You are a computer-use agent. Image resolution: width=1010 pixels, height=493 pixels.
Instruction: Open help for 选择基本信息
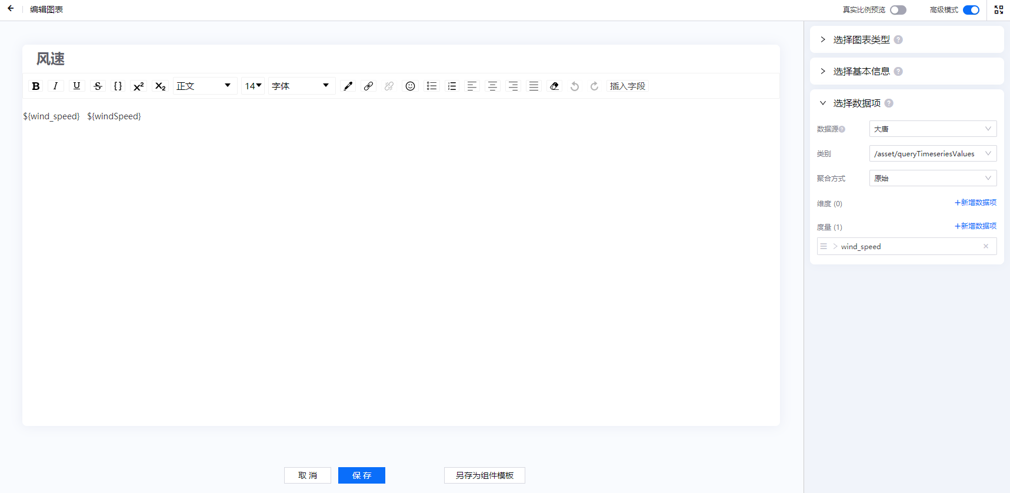click(x=898, y=72)
